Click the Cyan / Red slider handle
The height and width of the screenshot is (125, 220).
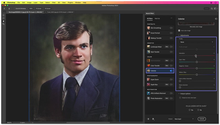[x=197, y=62]
